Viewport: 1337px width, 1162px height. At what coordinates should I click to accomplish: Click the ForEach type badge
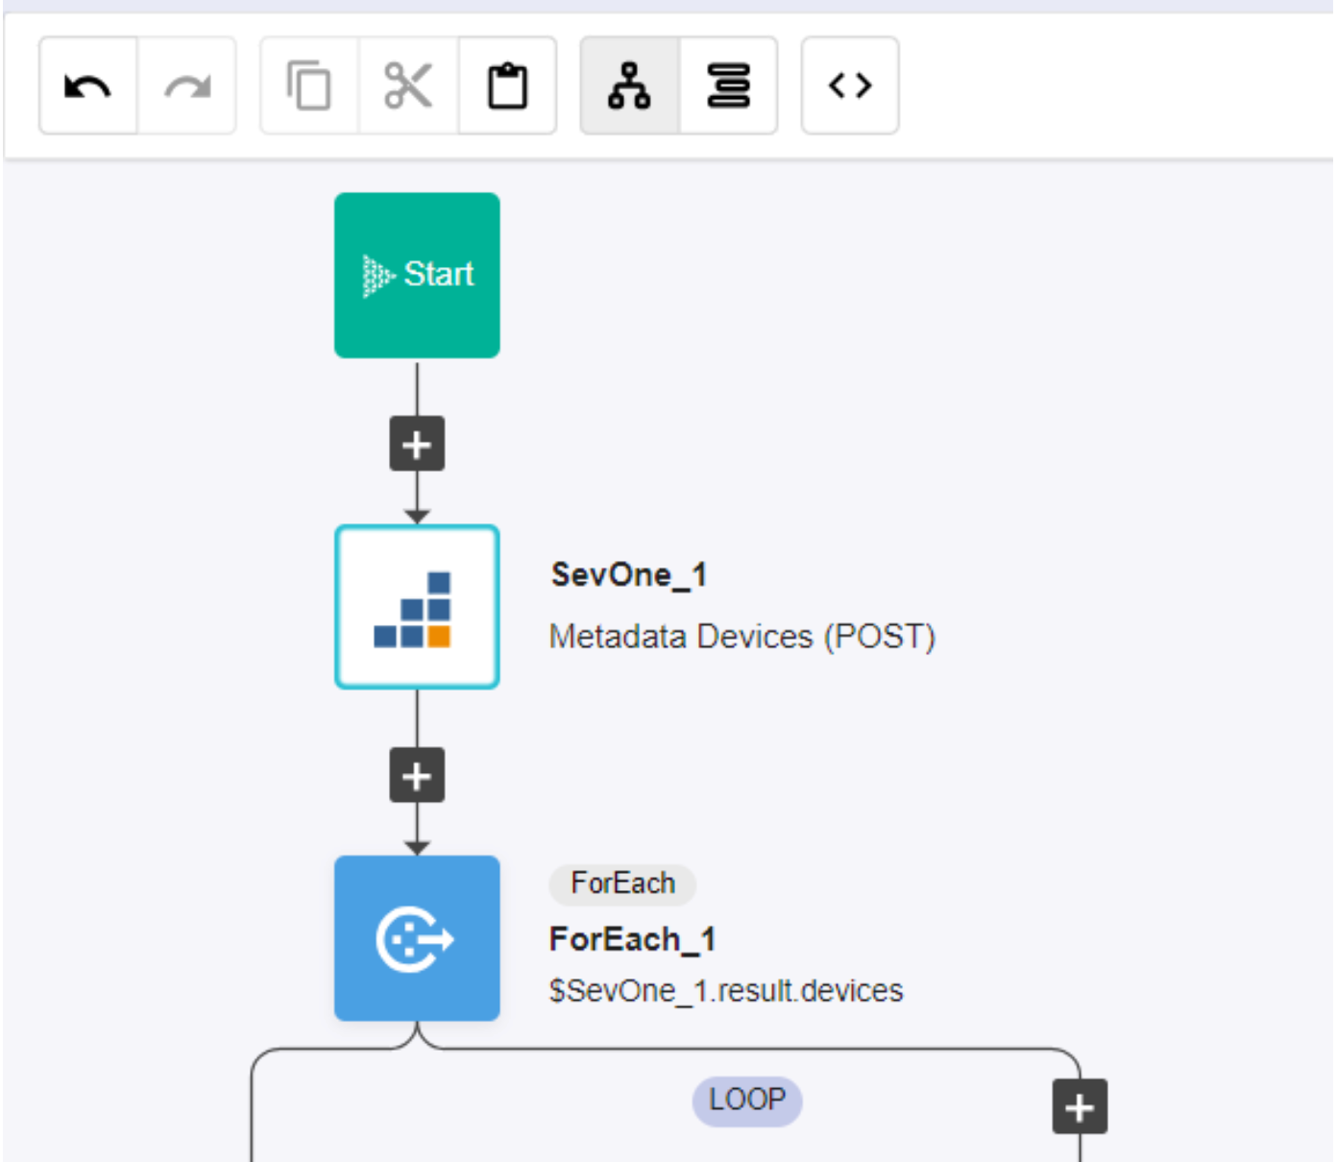tap(622, 884)
